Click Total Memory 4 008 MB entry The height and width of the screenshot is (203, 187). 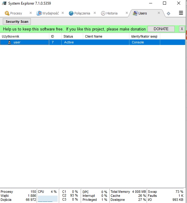[128, 192]
